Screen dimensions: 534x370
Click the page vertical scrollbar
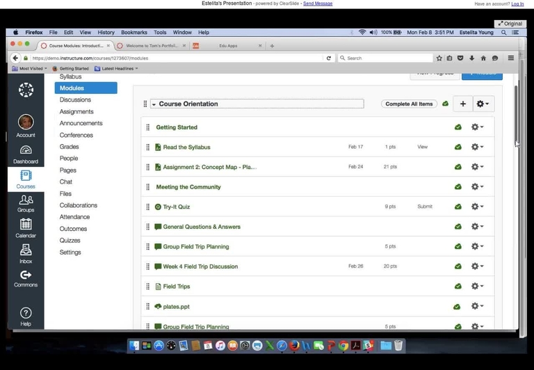point(517,115)
